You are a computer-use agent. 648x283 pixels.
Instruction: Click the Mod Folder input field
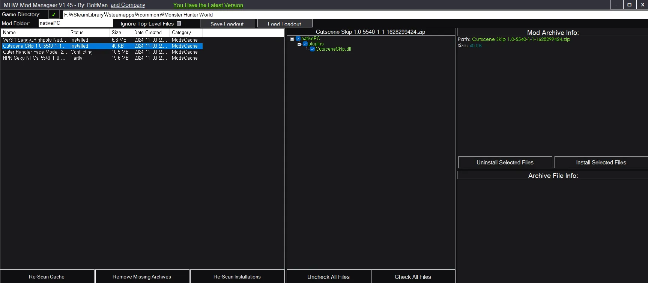click(75, 23)
